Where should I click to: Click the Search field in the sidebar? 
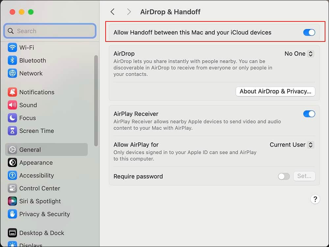pyautogui.click(x=49, y=31)
